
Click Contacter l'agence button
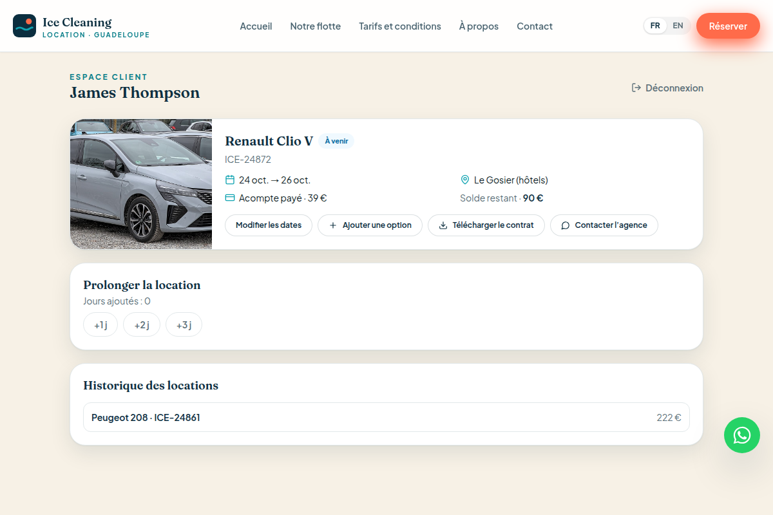pos(604,225)
